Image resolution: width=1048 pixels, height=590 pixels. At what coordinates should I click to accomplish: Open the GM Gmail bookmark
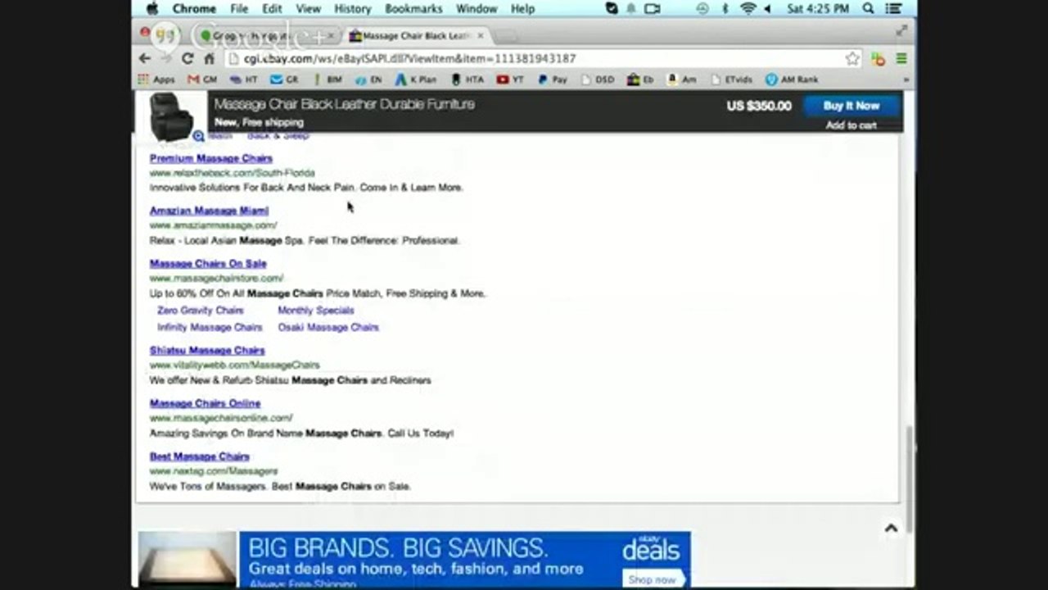[x=202, y=79]
